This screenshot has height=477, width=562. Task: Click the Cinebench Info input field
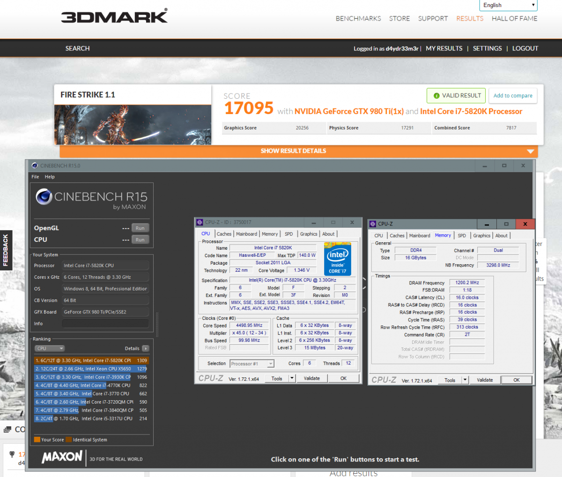point(105,324)
